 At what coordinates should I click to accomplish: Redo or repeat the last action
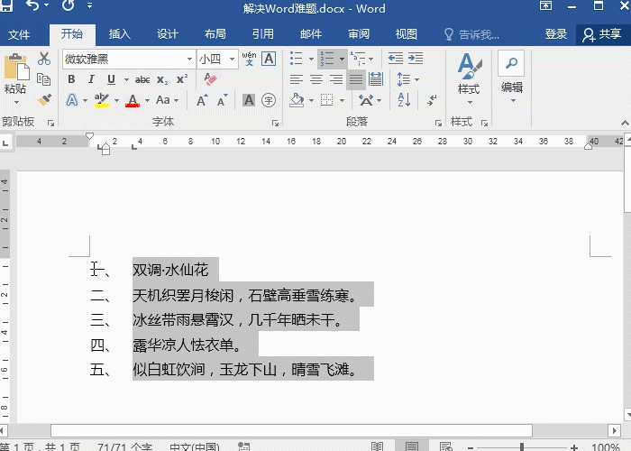(x=68, y=5)
